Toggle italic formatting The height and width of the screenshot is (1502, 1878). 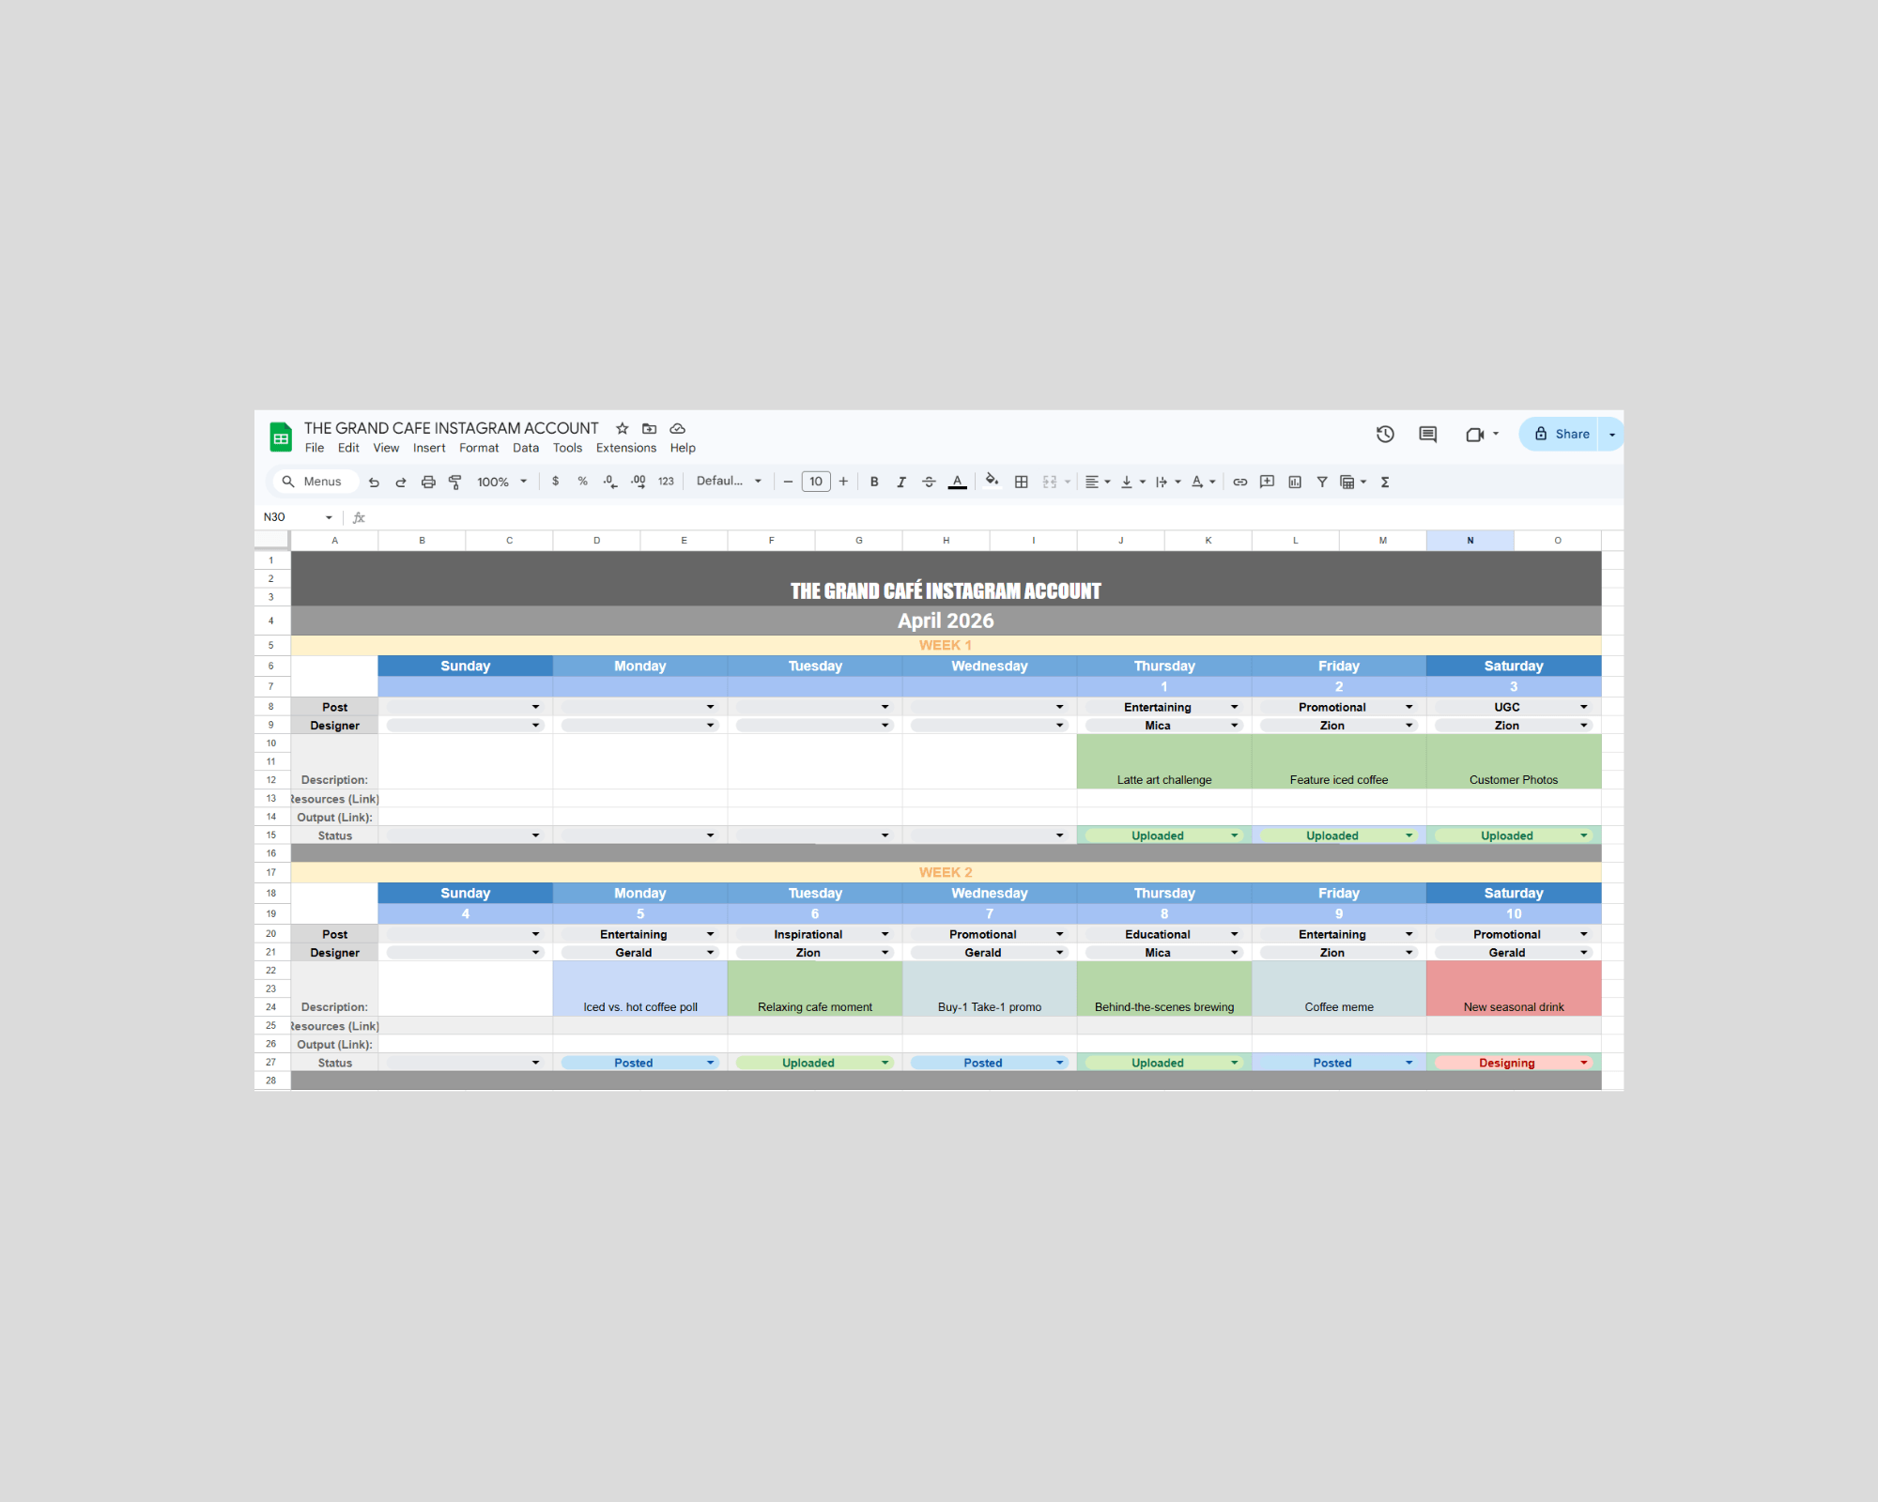point(901,482)
